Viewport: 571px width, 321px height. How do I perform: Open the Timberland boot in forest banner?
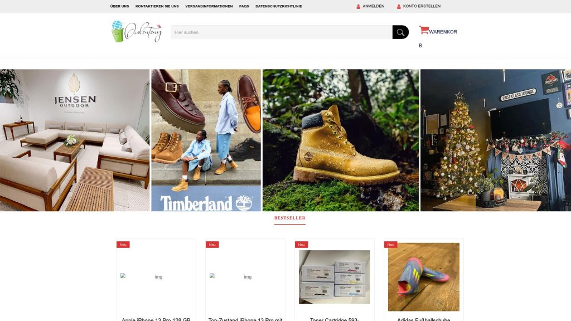(x=341, y=140)
